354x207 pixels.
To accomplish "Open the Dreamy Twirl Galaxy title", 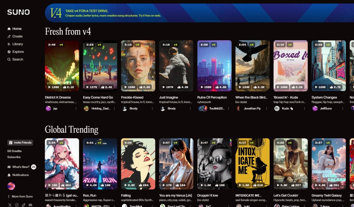I will (327, 196).
